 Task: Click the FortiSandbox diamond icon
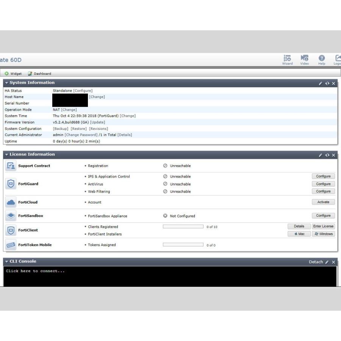pos(10,216)
